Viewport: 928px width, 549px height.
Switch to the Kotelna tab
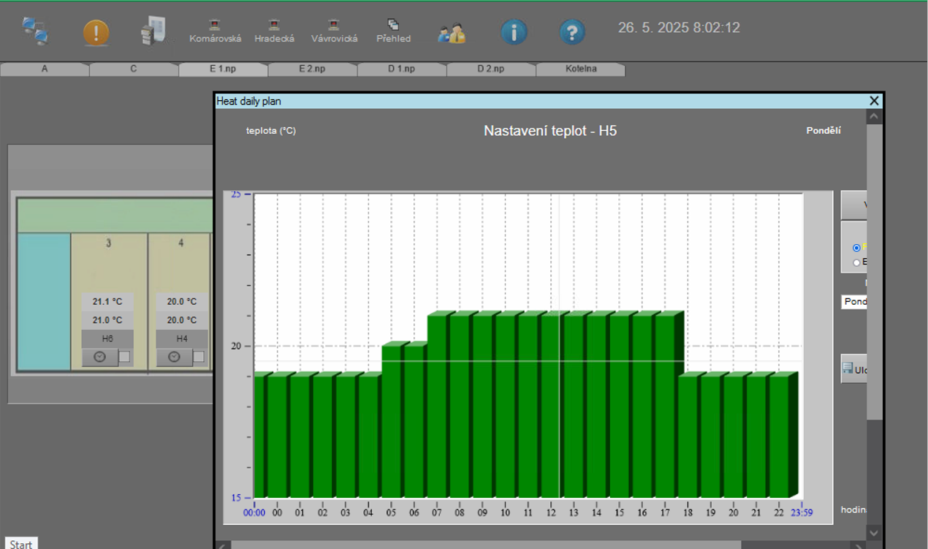coord(581,69)
